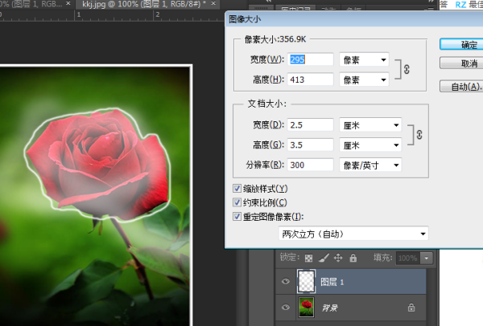Click the pixel dimensions constrain-link icon
This screenshot has width=483, height=326.
(407, 69)
